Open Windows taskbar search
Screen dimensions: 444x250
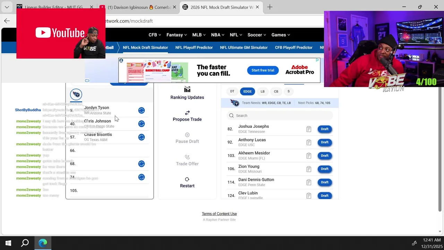(x=25, y=243)
